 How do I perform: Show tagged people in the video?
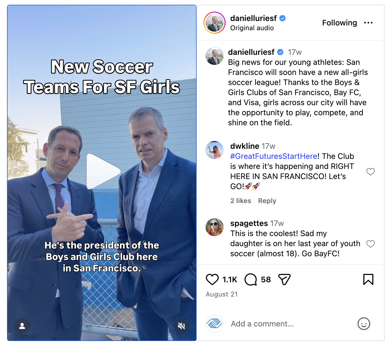(x=22, y=326)
